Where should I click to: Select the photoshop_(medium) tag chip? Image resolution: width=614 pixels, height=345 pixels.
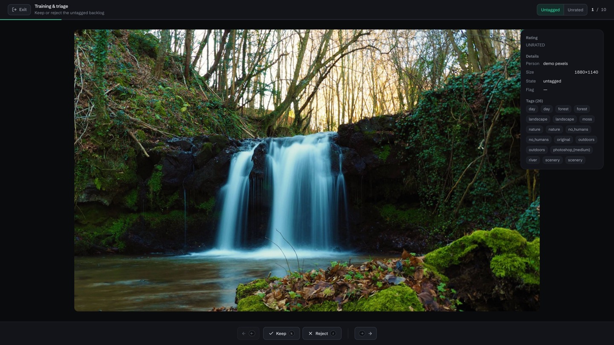571,150
